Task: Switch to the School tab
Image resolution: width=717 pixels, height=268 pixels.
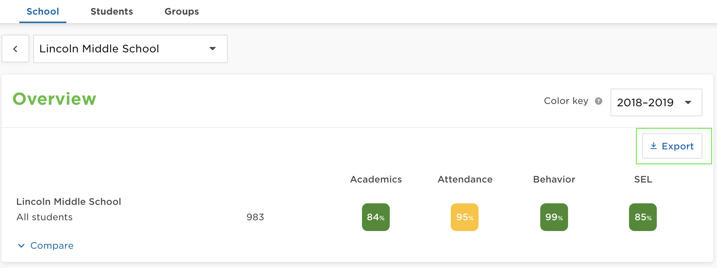Action: tap(43, 12)
